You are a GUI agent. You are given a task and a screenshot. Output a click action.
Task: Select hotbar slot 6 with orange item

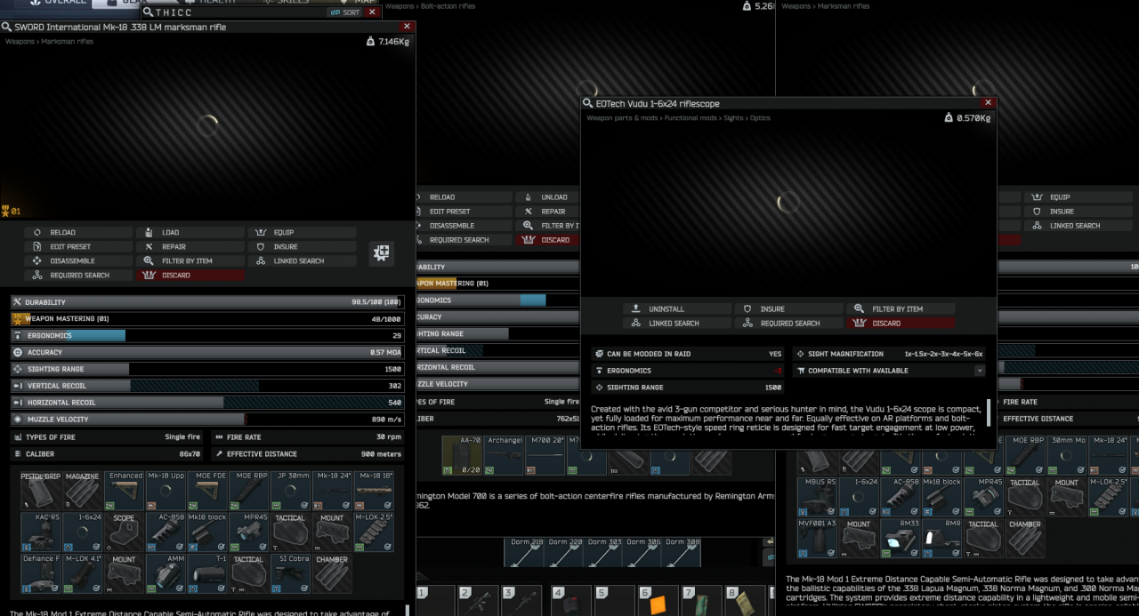[657, 603]
